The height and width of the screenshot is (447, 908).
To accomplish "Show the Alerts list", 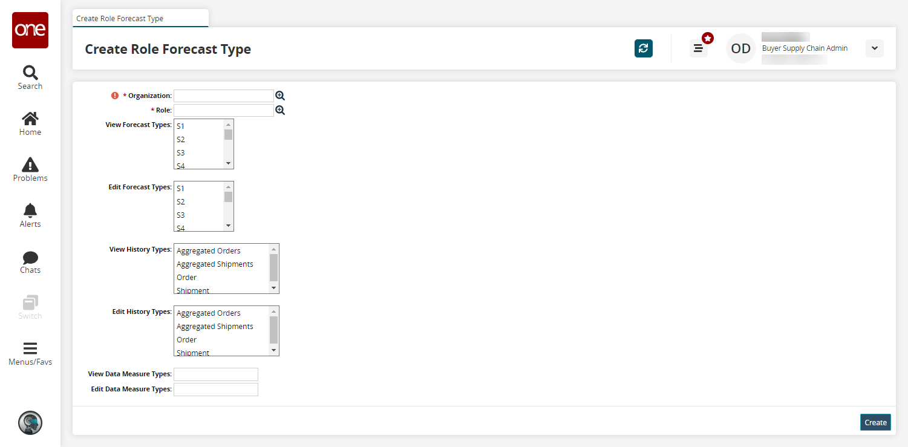I will pyautogui.click(x=30, y=215).
